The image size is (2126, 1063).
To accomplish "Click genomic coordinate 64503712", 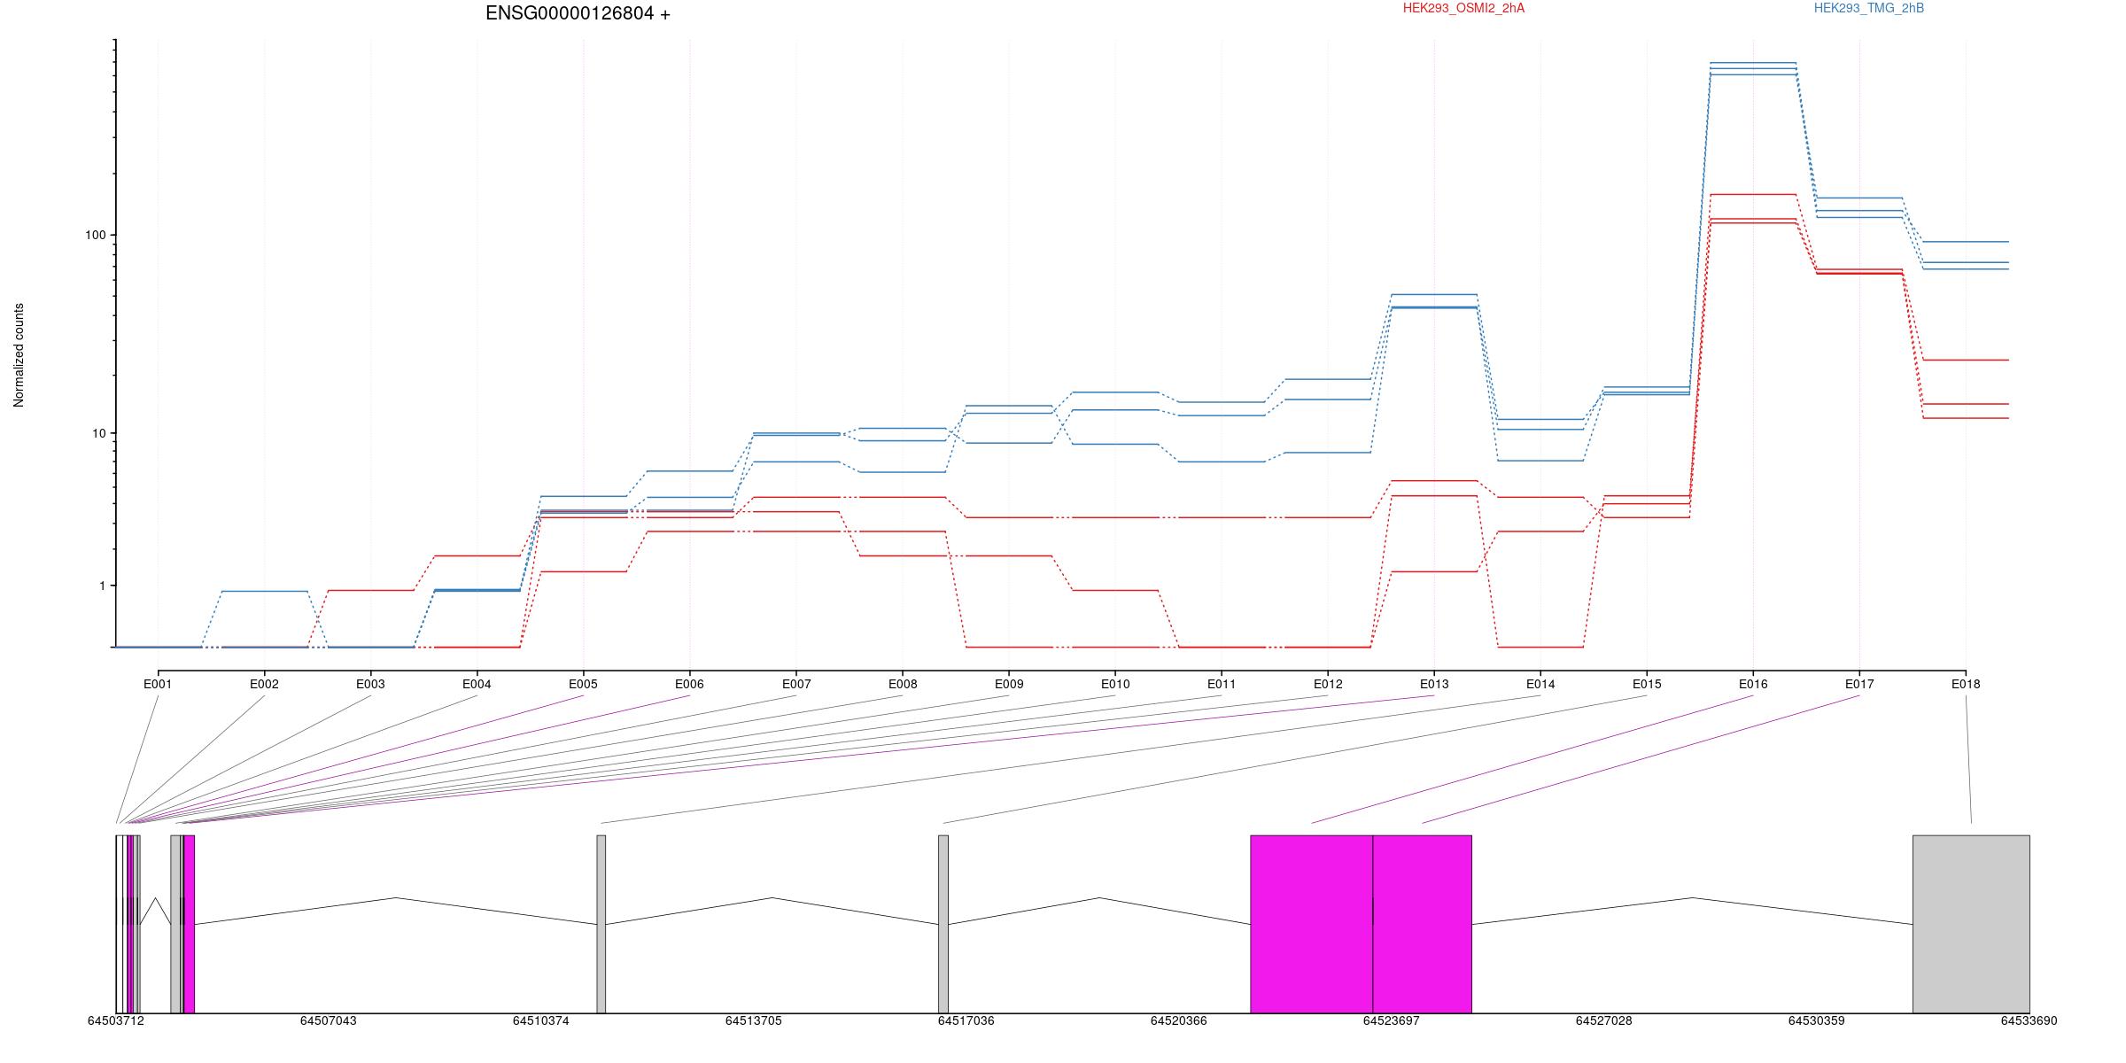I will click(116, 1020).
